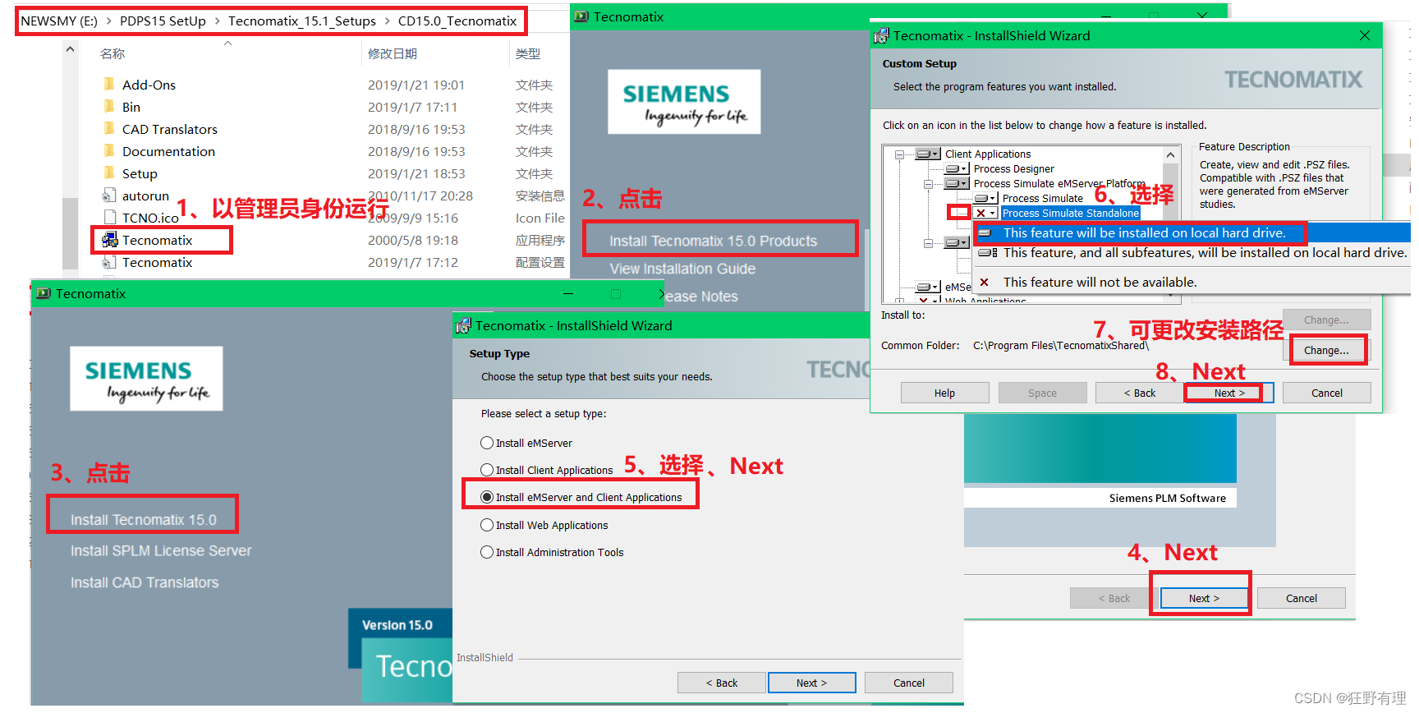This screenshot has width=1419, height=713.
Task: Click Cancel in the Custom Setup dialog
Action: [1326, 393]
